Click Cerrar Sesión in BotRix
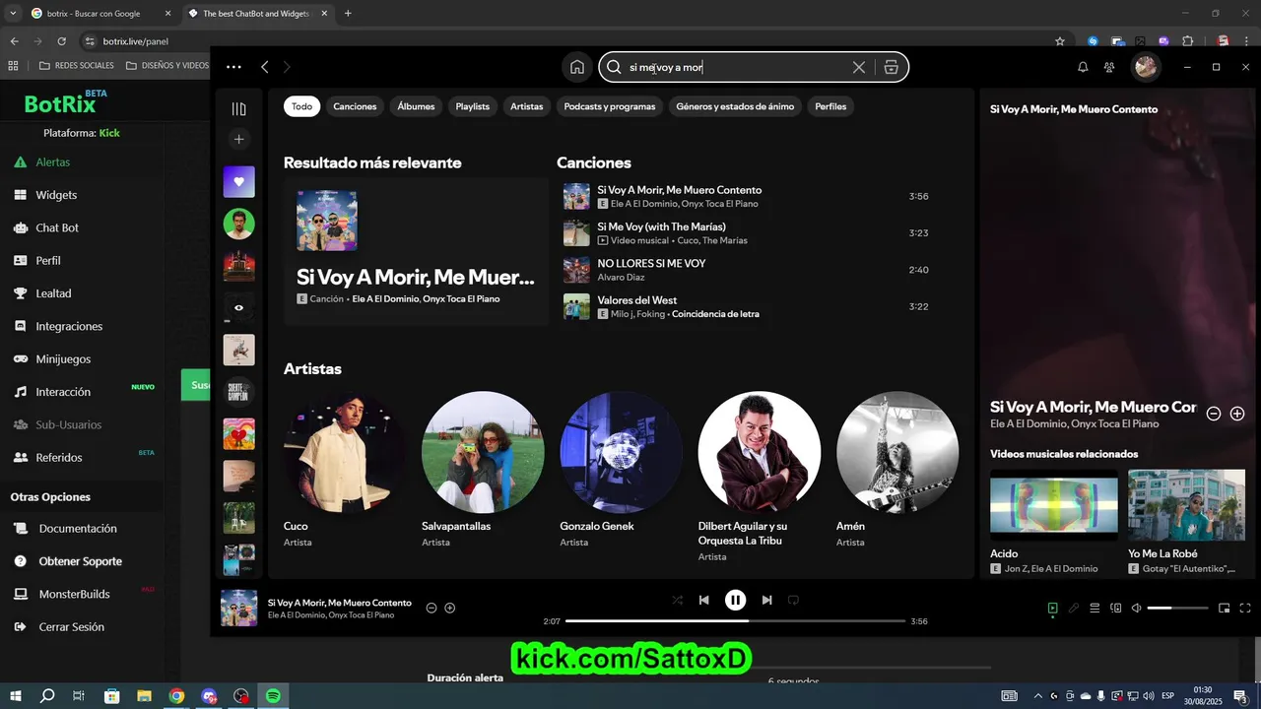Image resolution: width=1261 pixels, height=709 pixels. 71,627
